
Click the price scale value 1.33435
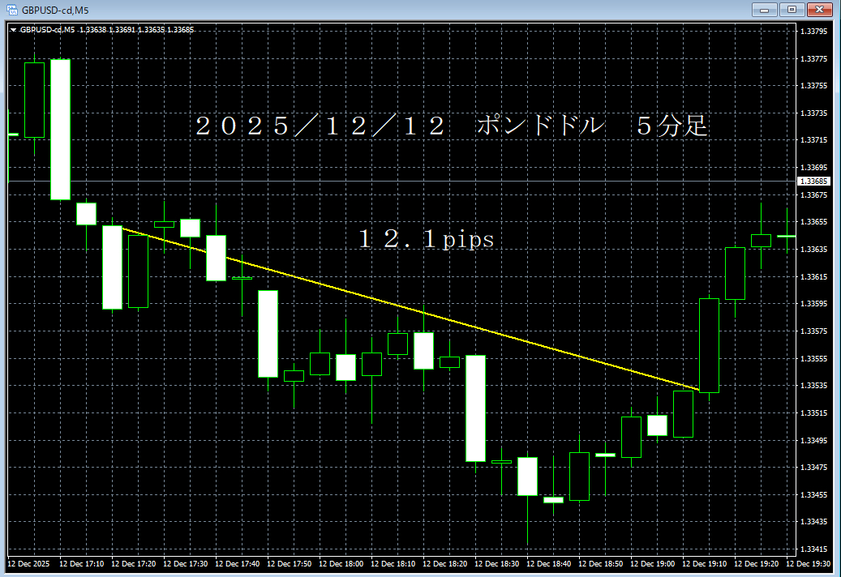(x=813, y=521)
